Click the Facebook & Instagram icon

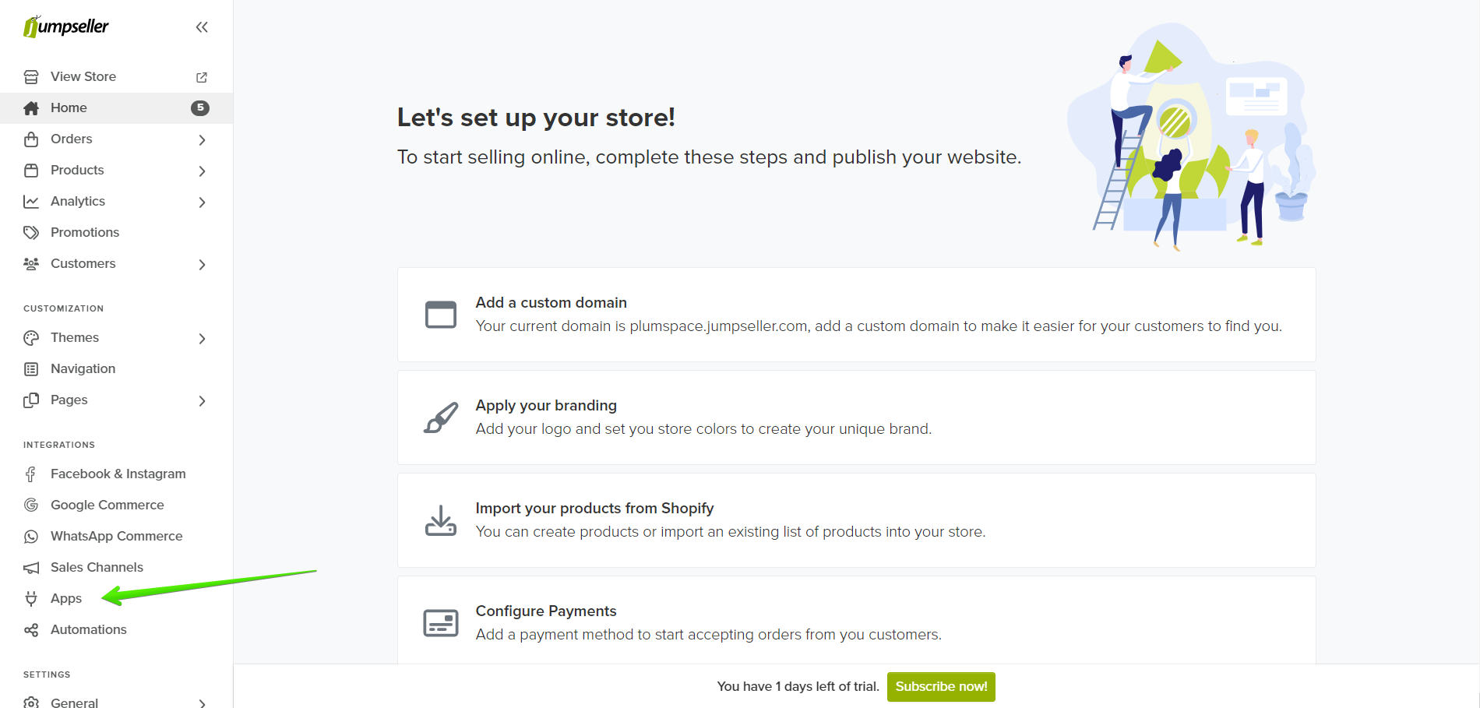(31, 474)
